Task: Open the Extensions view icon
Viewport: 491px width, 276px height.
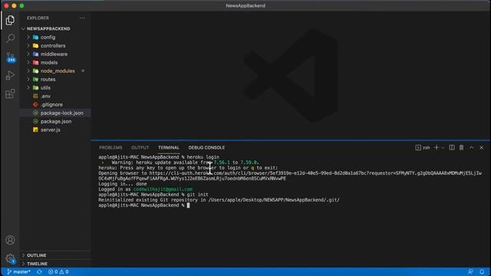Action: click(10, 94)
